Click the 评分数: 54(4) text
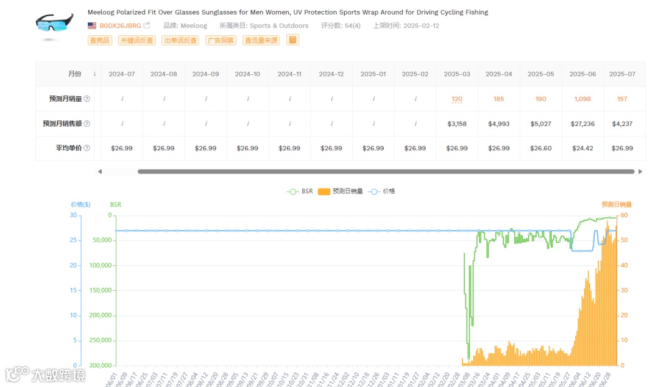The image size is (658, 387). pos(341,26)
